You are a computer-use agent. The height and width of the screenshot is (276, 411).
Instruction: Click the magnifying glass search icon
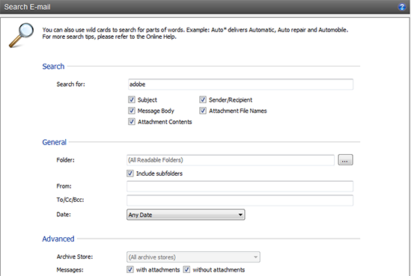click(x=22, y=35)
